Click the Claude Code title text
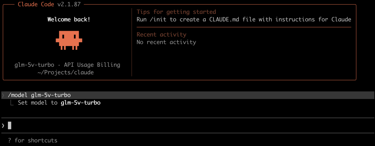 click(x=36, y=4)
